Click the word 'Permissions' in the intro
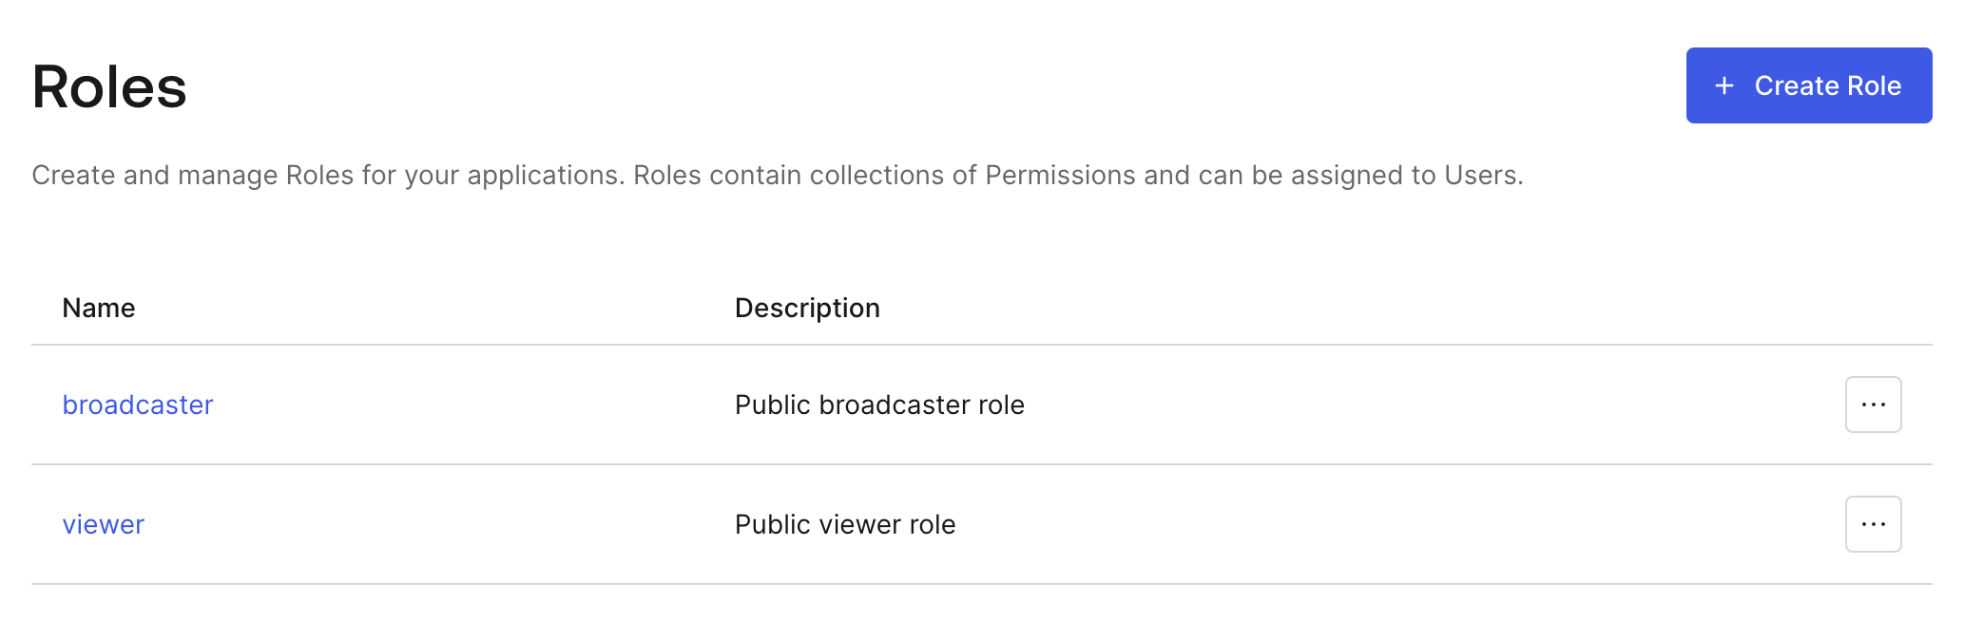 (1060, 176)
